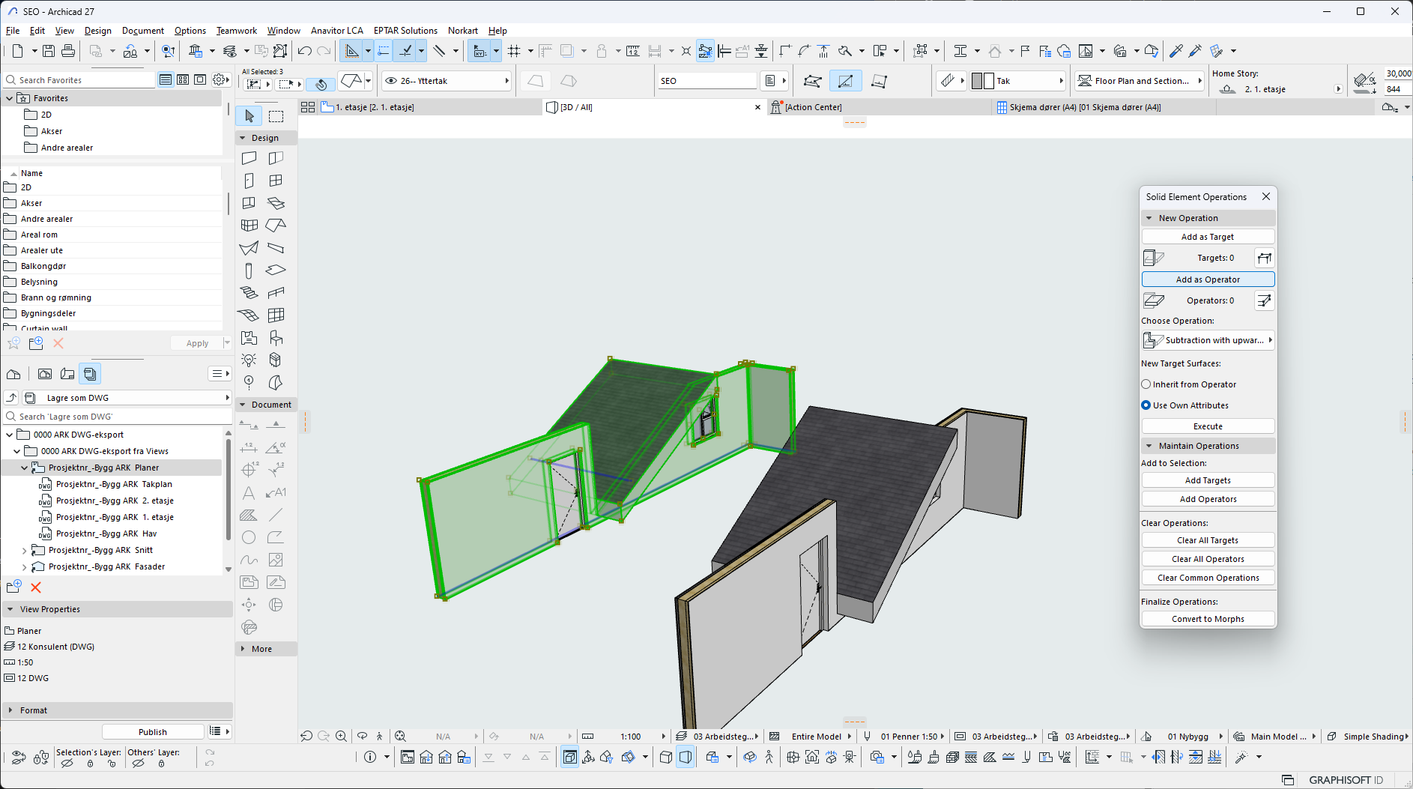The height and width of the screenshot is (789, 1413).
Task: Toggle layer visibility eye for 26-- Yttertak
Action: 391,81
